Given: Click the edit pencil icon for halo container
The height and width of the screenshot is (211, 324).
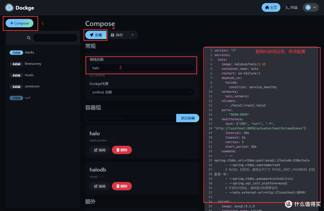Looking at the screenshot, I should [x=97, y=150].
